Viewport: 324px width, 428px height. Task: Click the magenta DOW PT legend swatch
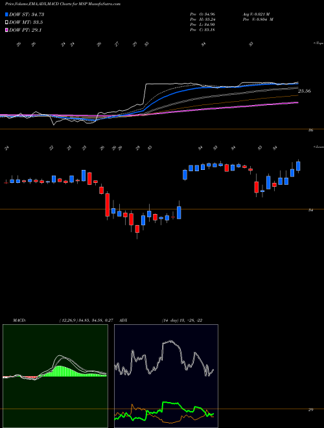7,30
